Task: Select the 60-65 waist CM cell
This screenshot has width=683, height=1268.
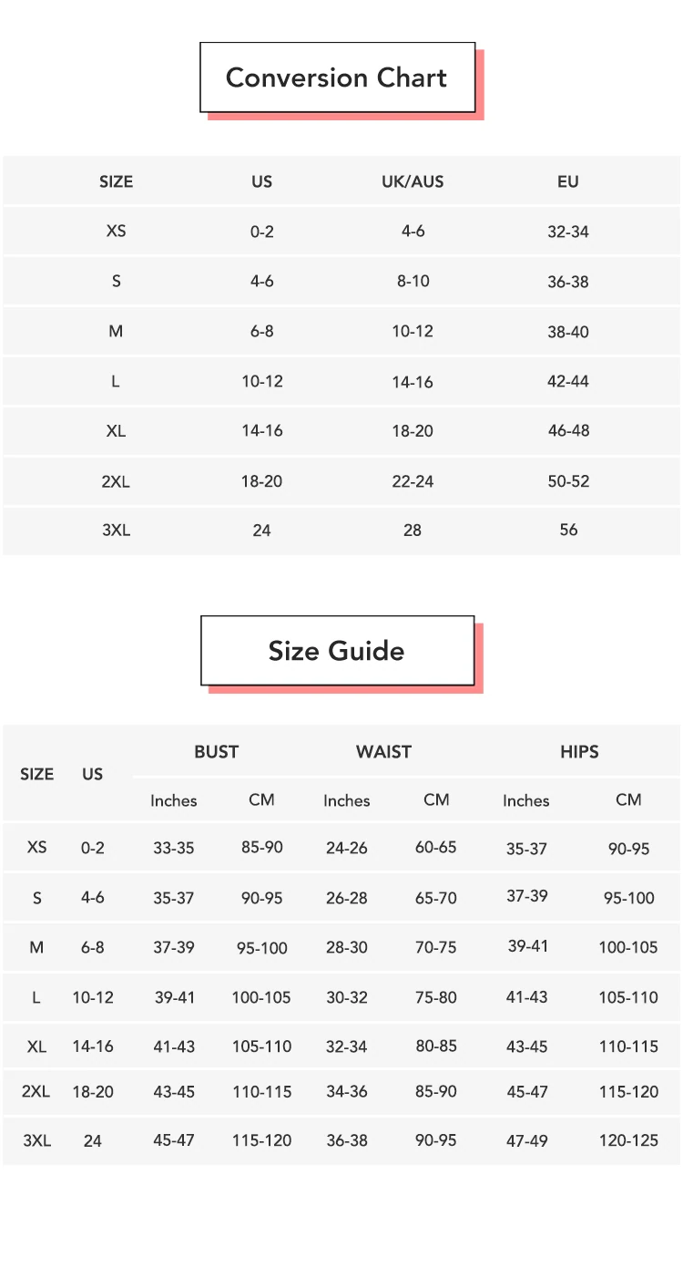Action: pyautogui.click(x=436, y=848)
